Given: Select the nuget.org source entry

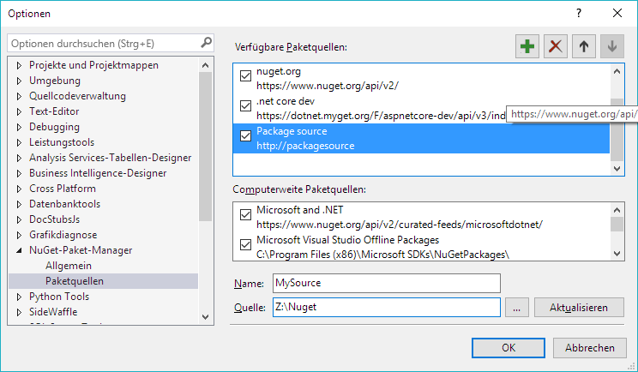Looking at the screenshot, I should tap(421, 79).
